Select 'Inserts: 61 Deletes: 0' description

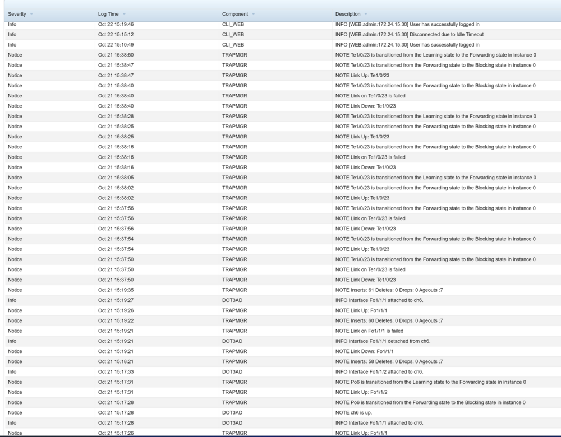click(389, 290)
